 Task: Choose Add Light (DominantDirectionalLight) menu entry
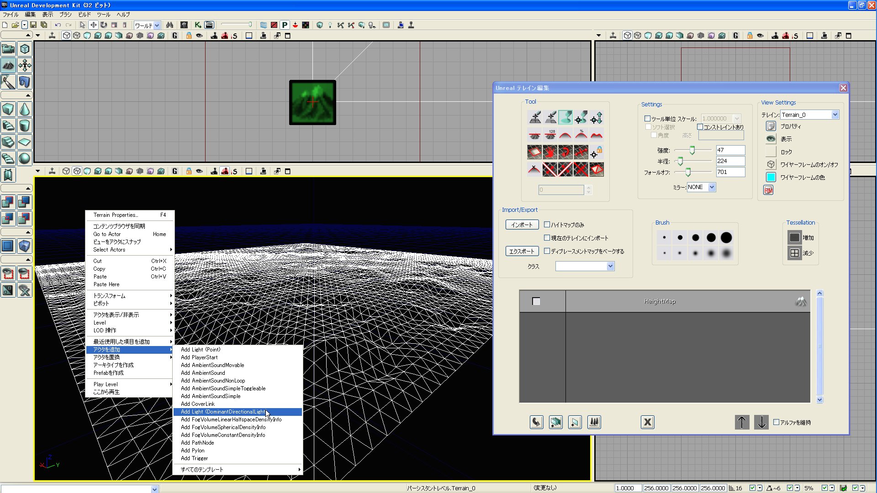pyautogui.click(x=223, y=412)
